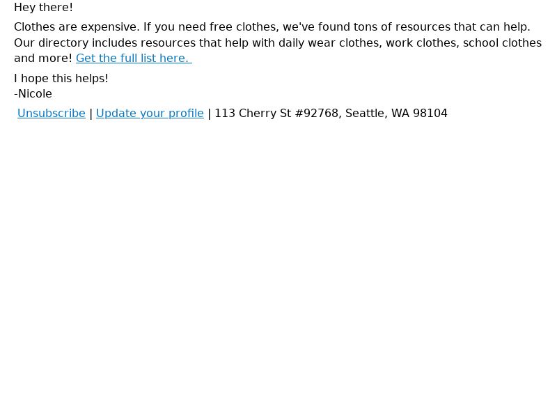Open the 'Update your profile' link
The height and width of the screenshot is (418, 557).
click(150, 114)
